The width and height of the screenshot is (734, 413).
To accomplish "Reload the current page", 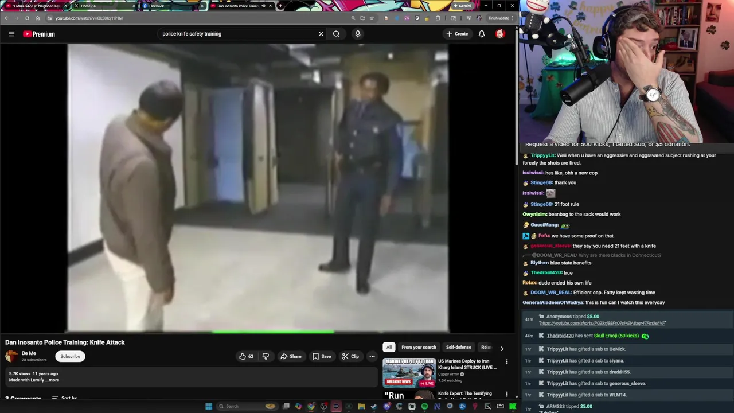I will [x=27, y=18].
